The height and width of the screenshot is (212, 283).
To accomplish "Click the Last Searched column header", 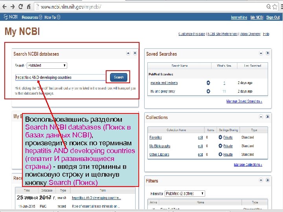I will point(252,66).
